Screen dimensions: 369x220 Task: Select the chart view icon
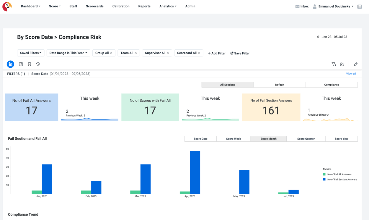10,64
